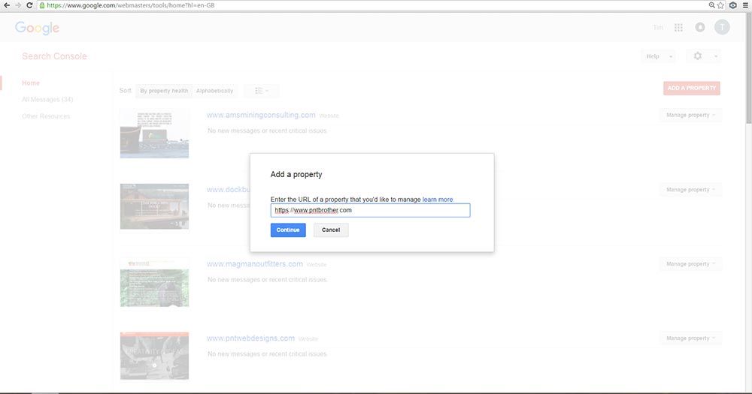Open the account avatar labelled T
752x394 pixels.
(x=722, y=27)
